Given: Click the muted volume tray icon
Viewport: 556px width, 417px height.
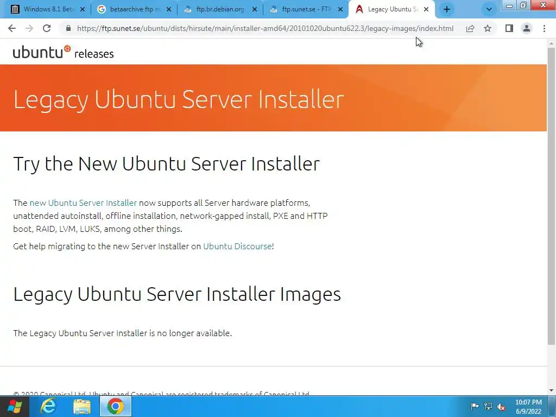Looking at the screenshot, I should click(x=501, y=407).
